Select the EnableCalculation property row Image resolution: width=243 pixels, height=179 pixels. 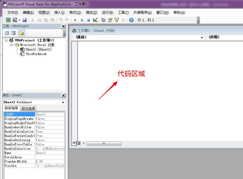34,131
